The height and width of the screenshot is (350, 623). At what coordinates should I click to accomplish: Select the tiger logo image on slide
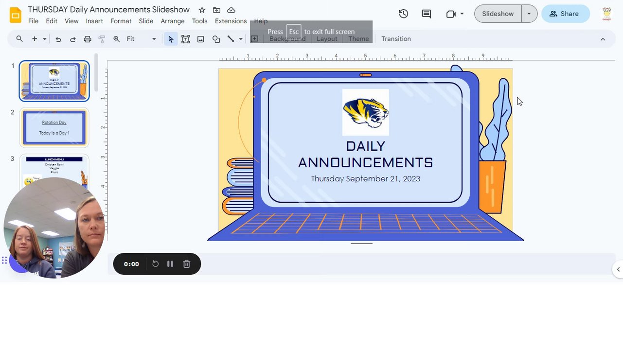point(365,112)
